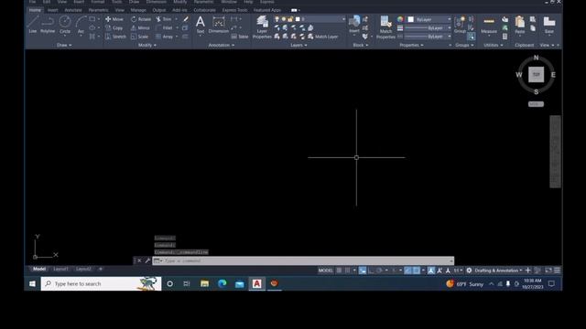
Task: Click the Copy tool
Action: pos(114,28)
